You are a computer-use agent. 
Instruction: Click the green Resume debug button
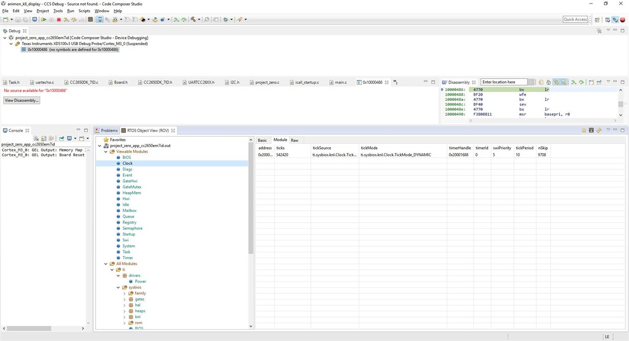coord(44,19)
